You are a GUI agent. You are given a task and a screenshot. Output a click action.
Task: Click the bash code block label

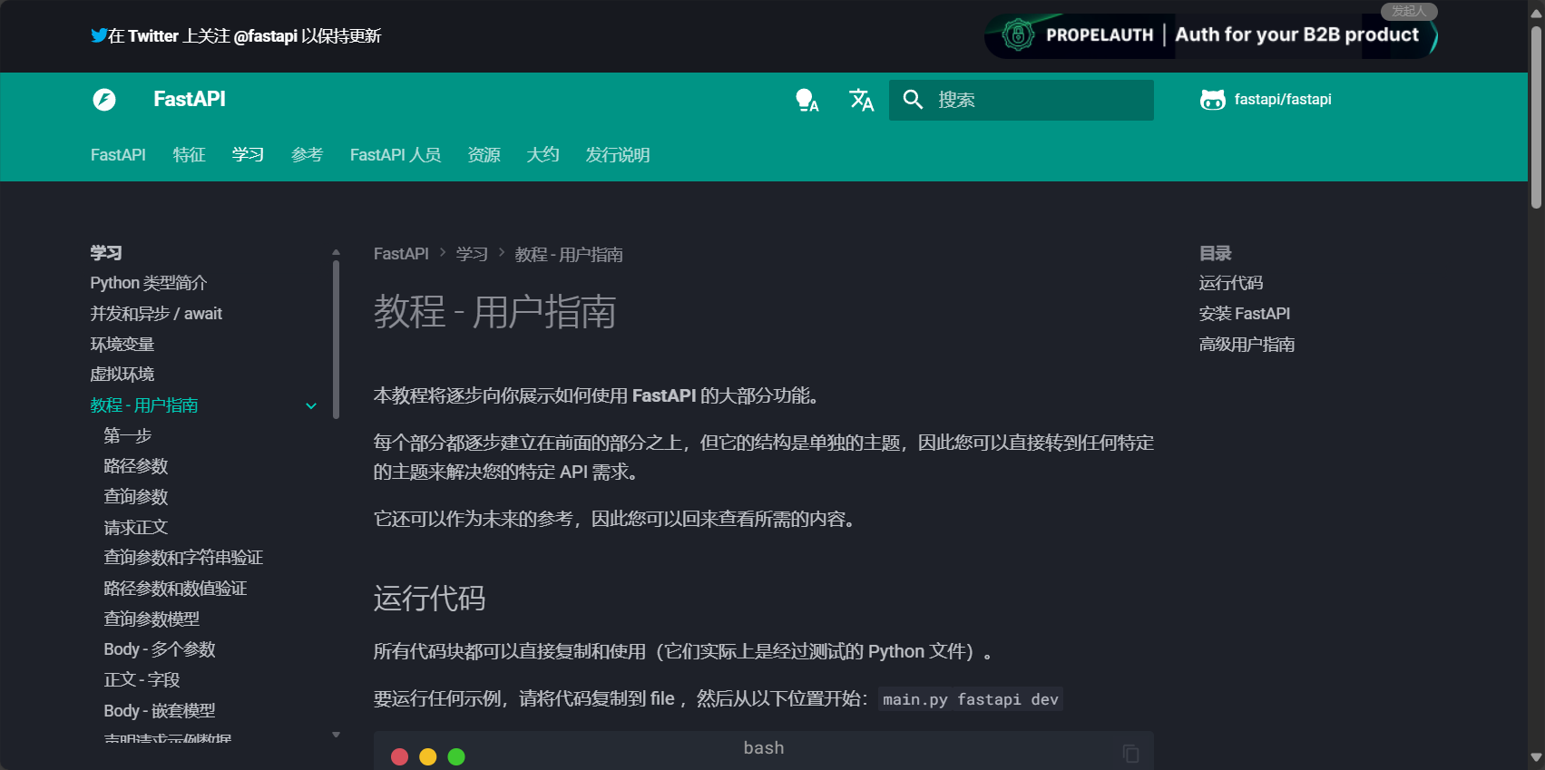764,748
